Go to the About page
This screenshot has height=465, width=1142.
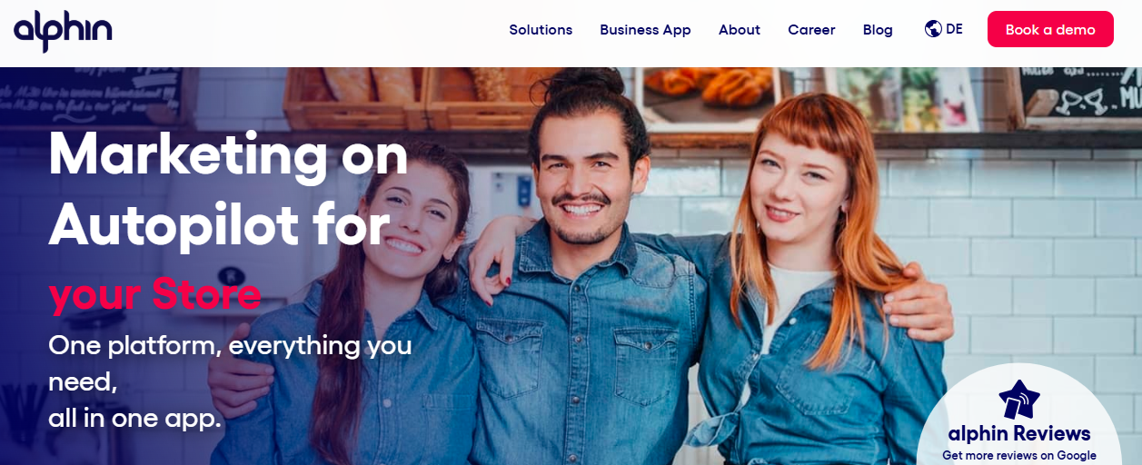point(740,30)
